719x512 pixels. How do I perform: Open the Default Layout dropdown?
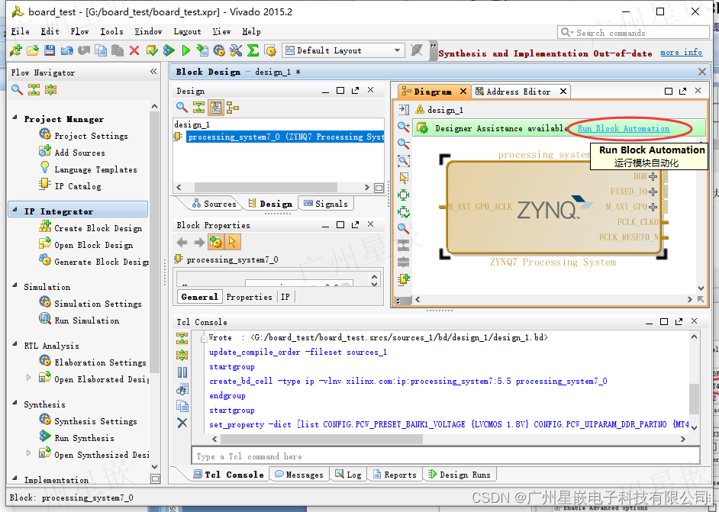pos(343,50)
